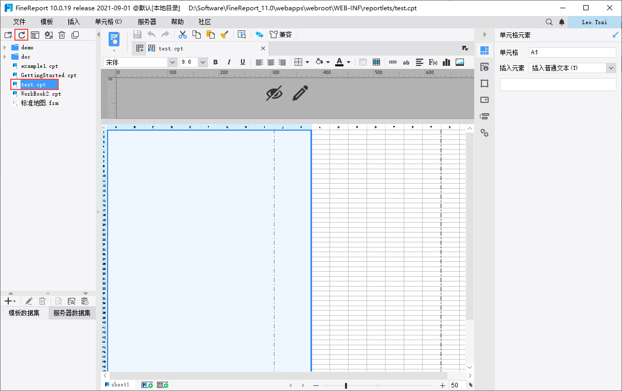
Task: Click the insert image icon in toolbar
Action: point(460,62)
